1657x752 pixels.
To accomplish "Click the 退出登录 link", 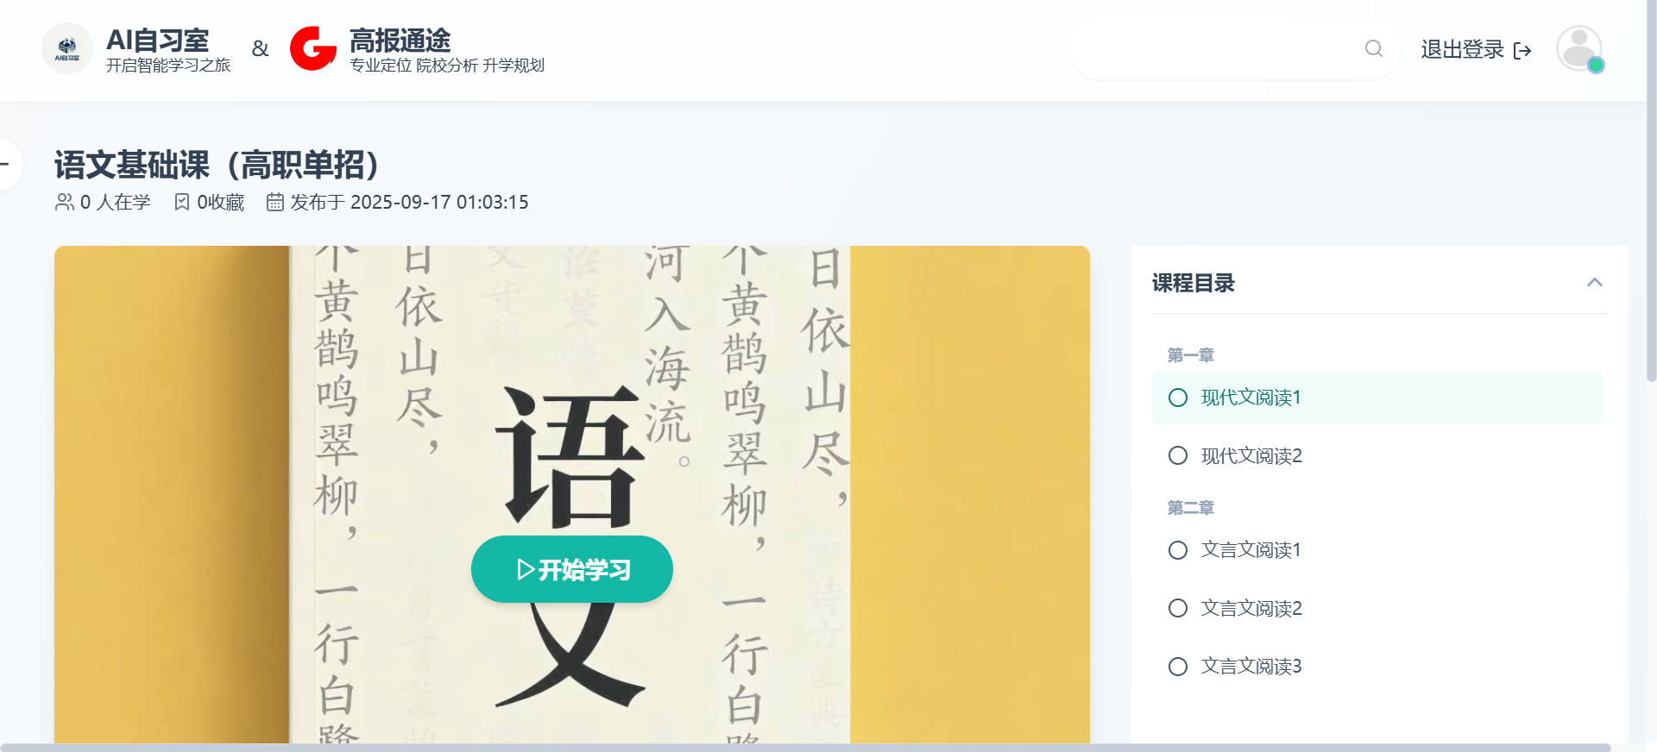I will tap(1462, 50).
